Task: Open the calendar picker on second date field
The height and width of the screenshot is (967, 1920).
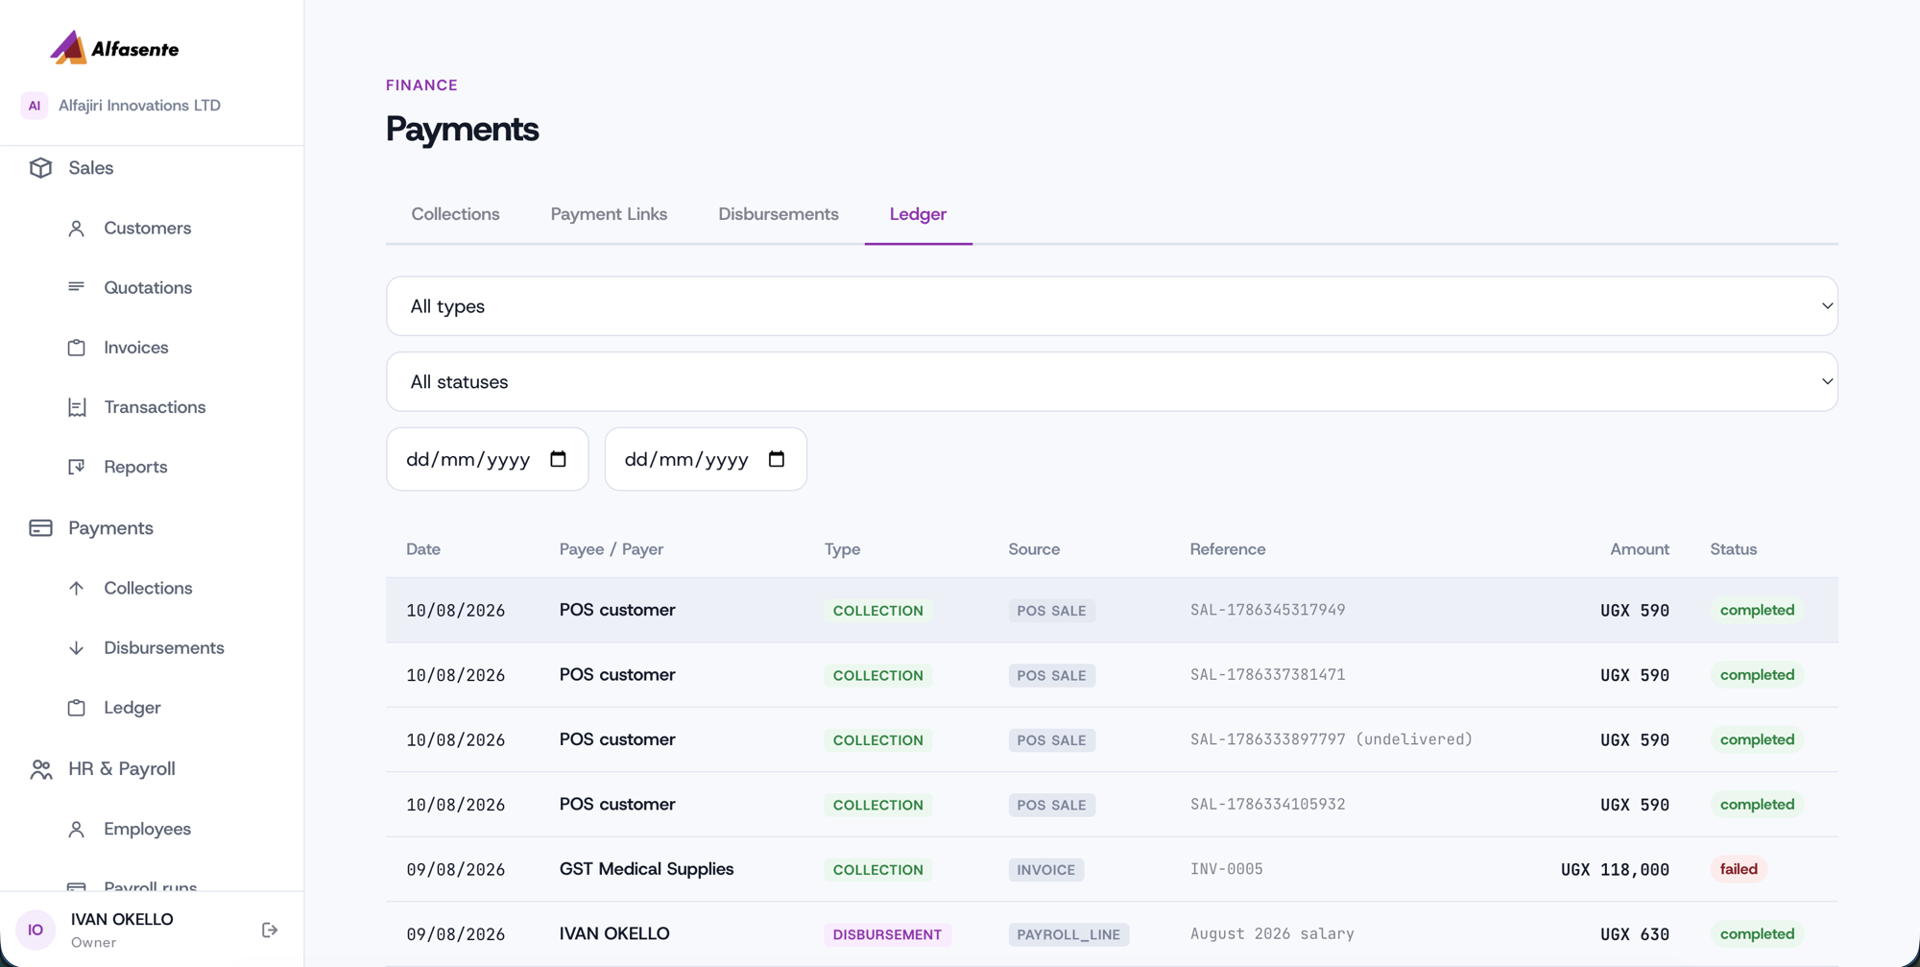Action: pos(777,459)
